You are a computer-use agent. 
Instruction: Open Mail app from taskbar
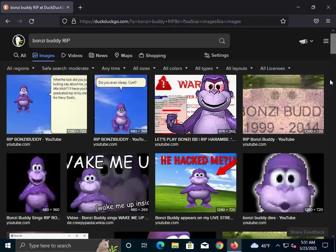[205, 245]
